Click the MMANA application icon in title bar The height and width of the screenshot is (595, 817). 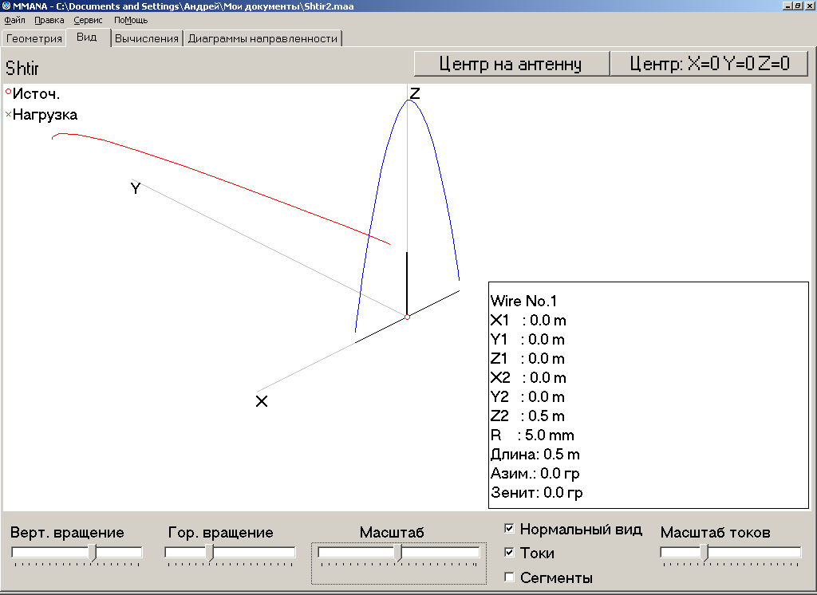coord(6,6)
